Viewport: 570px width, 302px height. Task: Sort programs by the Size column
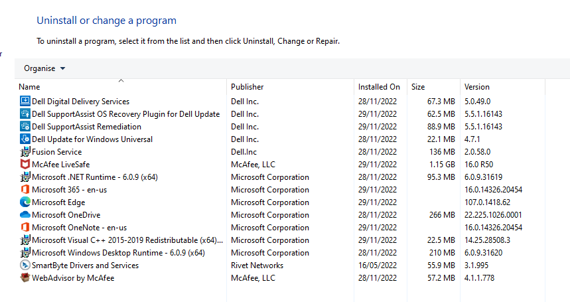pyautogui.click(x=418, y=87)
